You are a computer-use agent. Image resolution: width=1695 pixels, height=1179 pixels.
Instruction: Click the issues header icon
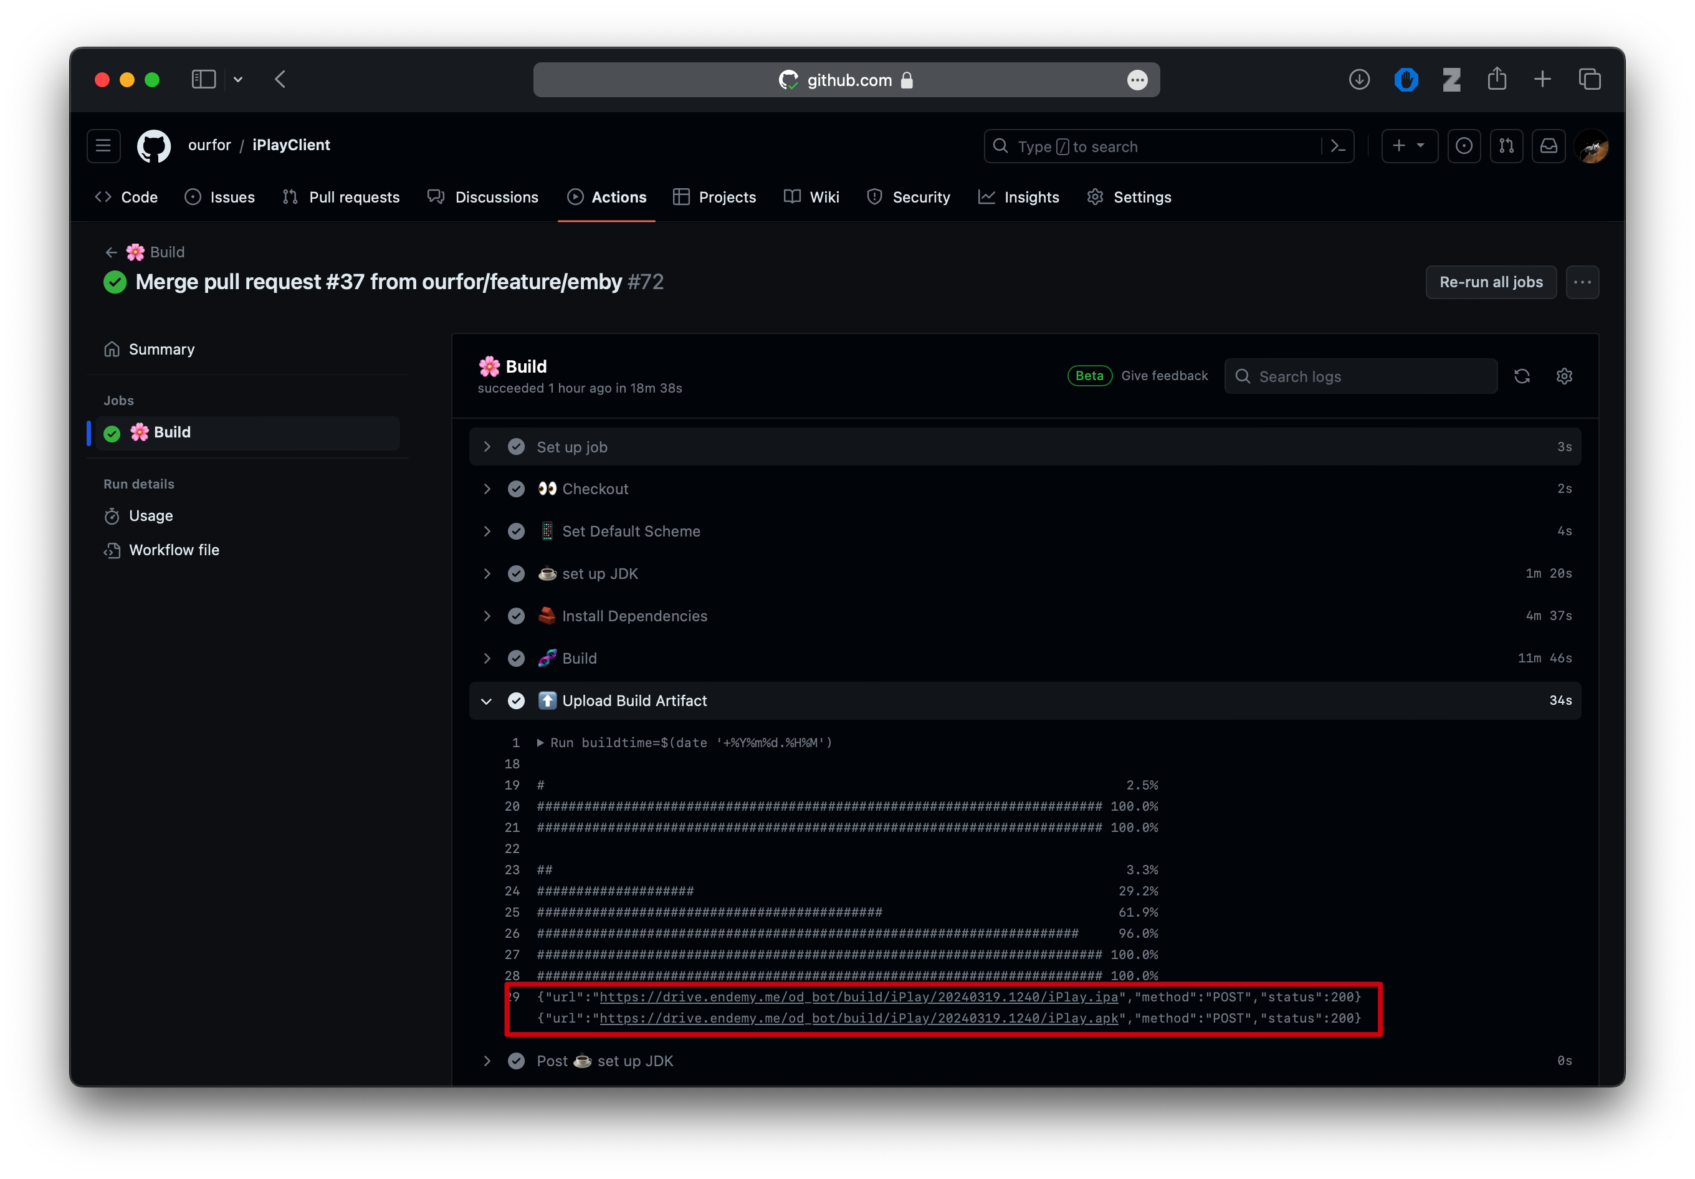(x=1464, y=146)
